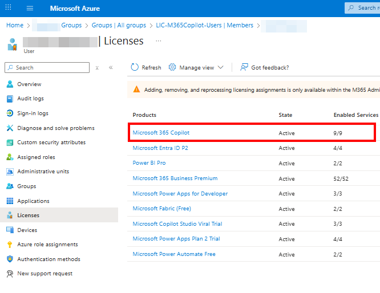380x293 pixels.
Task: Select Diagnose and solve problems
Action: click(x=56, y=128)
